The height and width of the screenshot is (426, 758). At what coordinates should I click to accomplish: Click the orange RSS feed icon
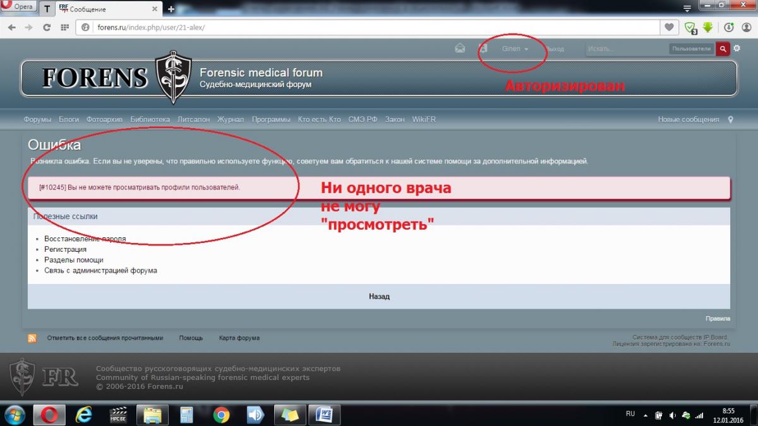(32, 338)
